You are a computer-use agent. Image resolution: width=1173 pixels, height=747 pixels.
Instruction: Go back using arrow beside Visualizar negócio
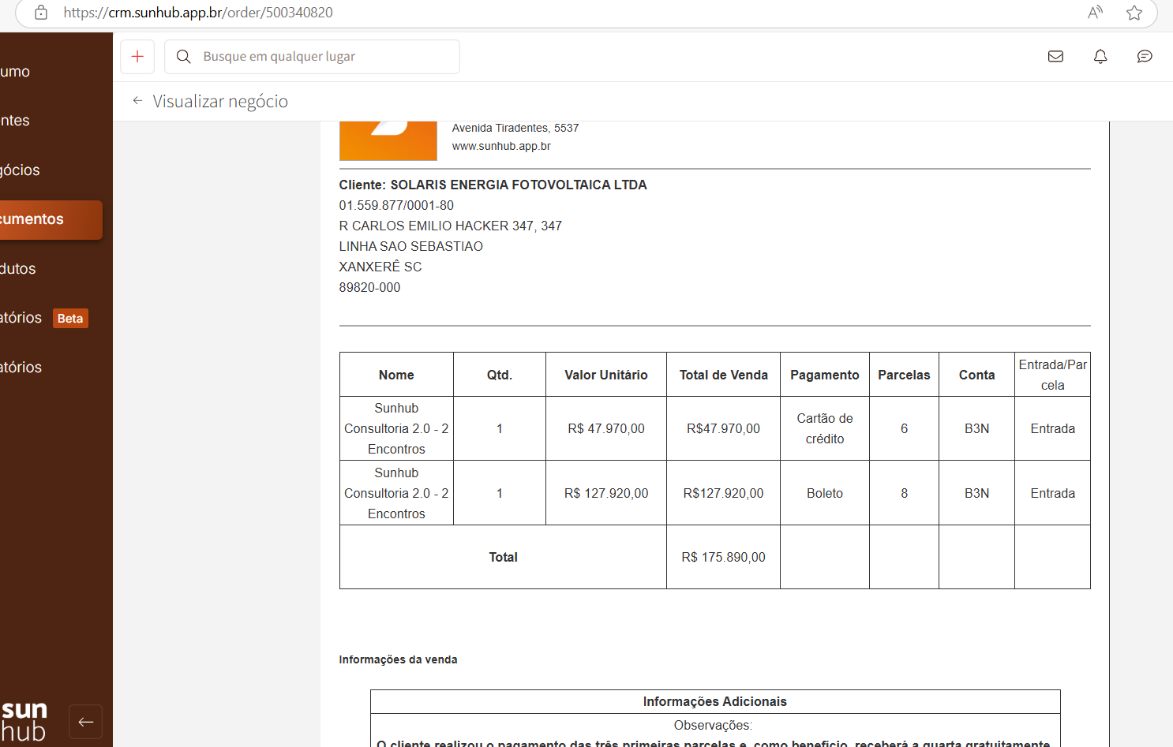pyautogui.click(x=137, y=101)
